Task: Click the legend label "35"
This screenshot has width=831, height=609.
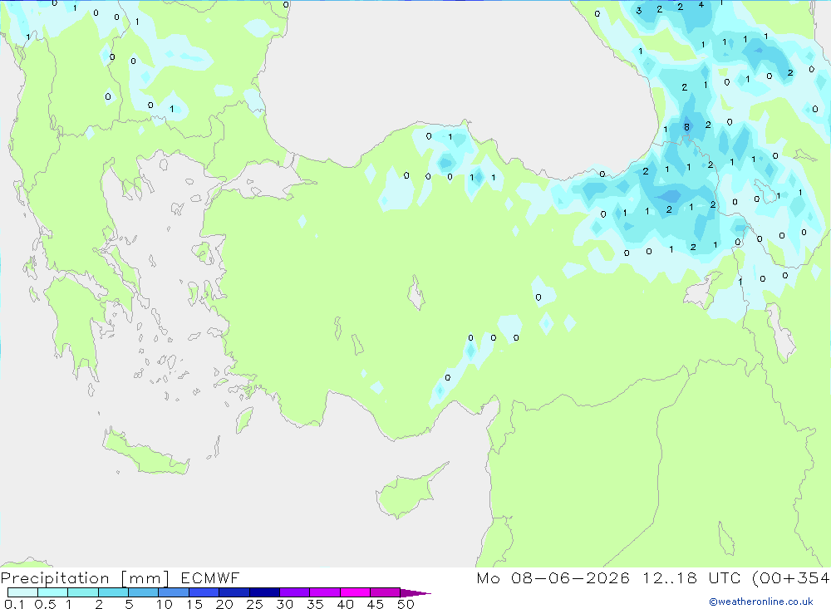Action: (315, 604)
